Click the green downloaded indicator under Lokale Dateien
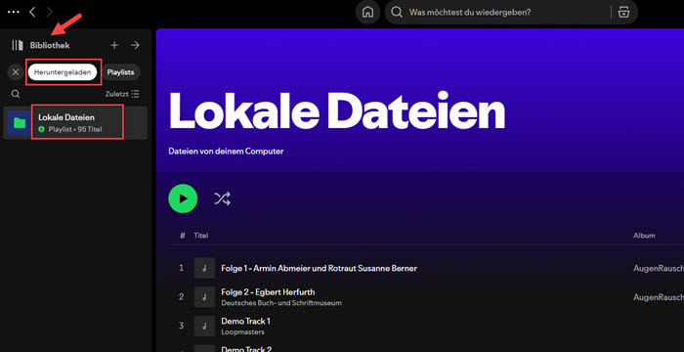Image resolution: width=684 pixels, height=352 pixels. click(41, 129)
